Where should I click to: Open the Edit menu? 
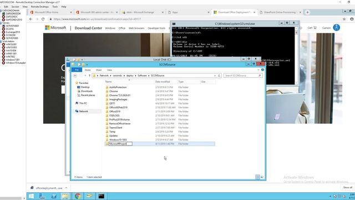pyautogui.click(x=6, y=7)
